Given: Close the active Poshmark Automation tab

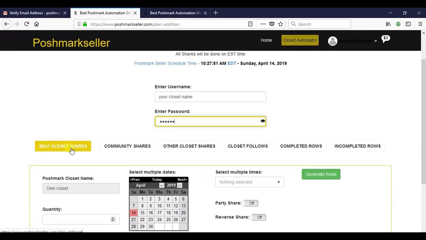Looking at the screenshot, I should click(x=135, y=13).
